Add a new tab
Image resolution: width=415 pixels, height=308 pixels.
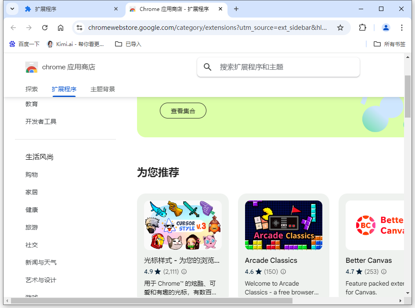click(x=236, y=9)
